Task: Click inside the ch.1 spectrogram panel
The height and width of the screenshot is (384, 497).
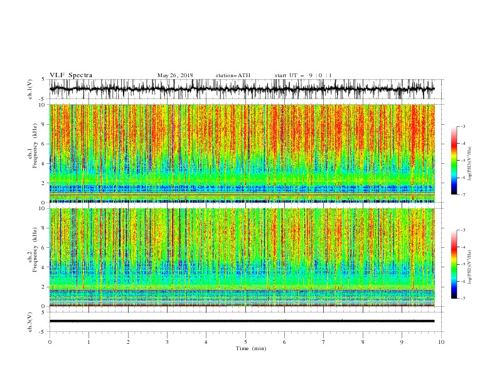Action: [242, 153]
